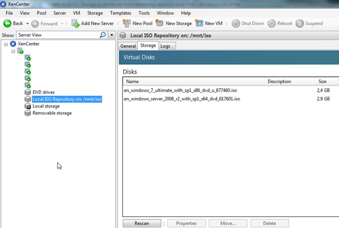Screen dimensions: 339x228
Task: Switch to the General tab
Action: click(x=128, y=46)
